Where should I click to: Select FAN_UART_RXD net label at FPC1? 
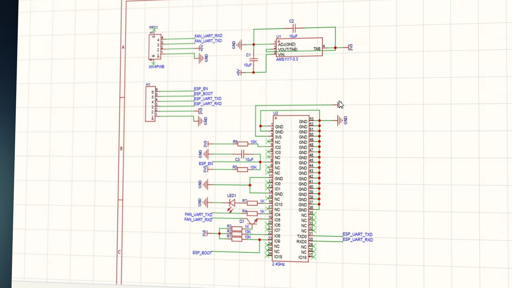[208, 36]
